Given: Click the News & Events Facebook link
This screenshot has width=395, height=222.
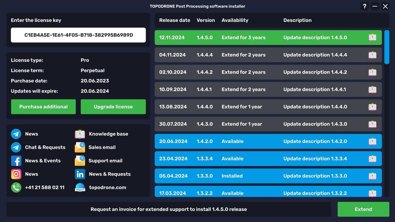Looking at the screenshot, I should click(43, 161).
